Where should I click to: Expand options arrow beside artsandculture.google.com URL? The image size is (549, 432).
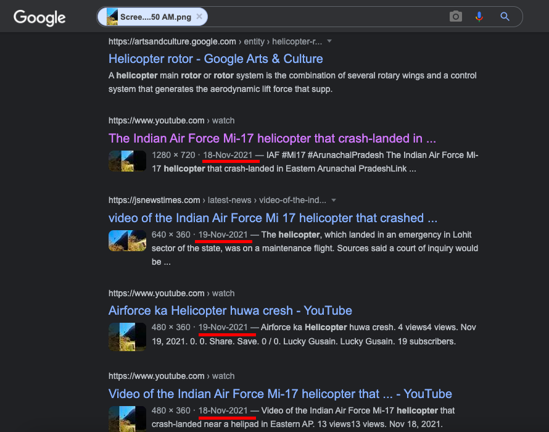tap(329, 41)
